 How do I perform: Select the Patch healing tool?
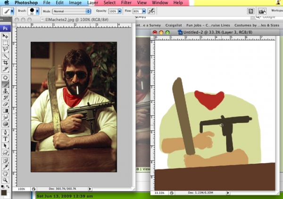(5, 78)
